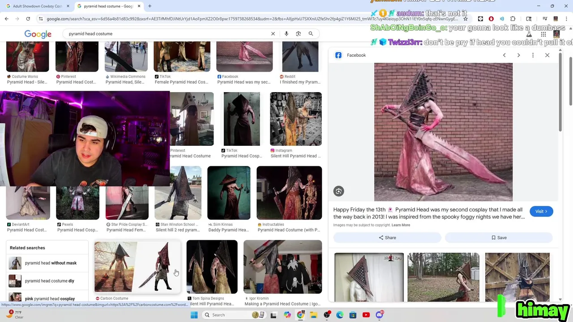Open the Reddit I finished my Pyramid result
Viewport: 573px width, 322px height.
pyautogui.click(x=300, y=57)
